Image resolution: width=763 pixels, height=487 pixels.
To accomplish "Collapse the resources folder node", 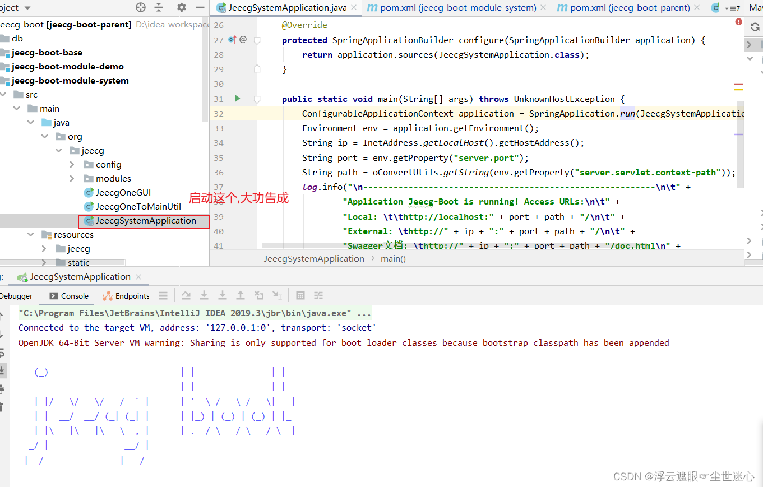I will click(x=31, y=235).
